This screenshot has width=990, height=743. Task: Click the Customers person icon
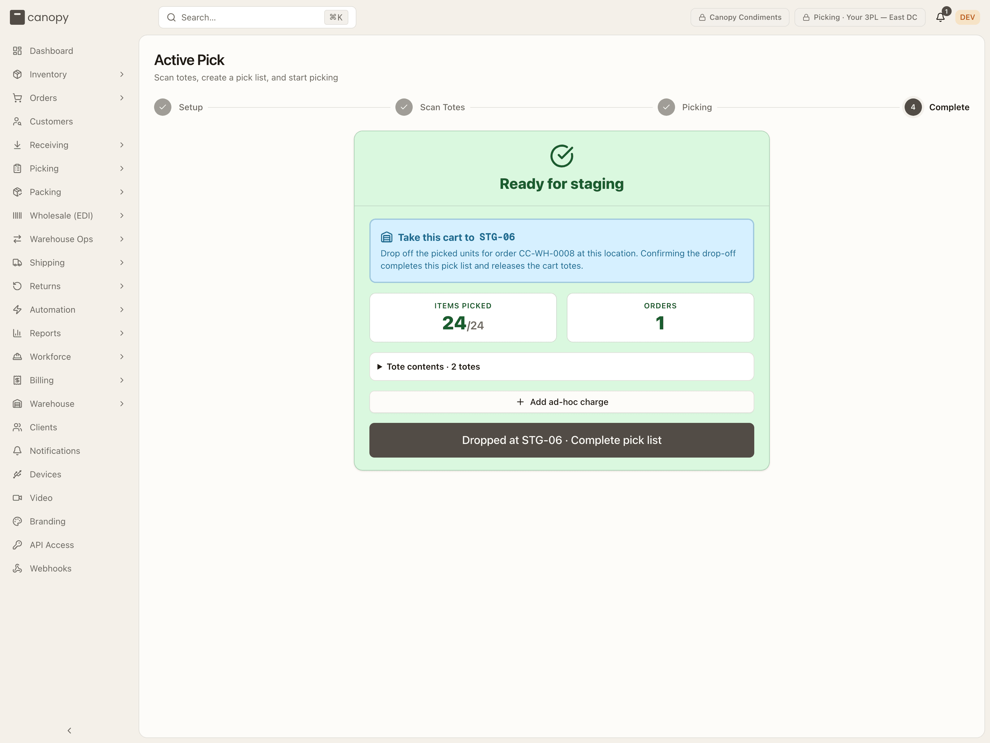click(x=17, y=121)
